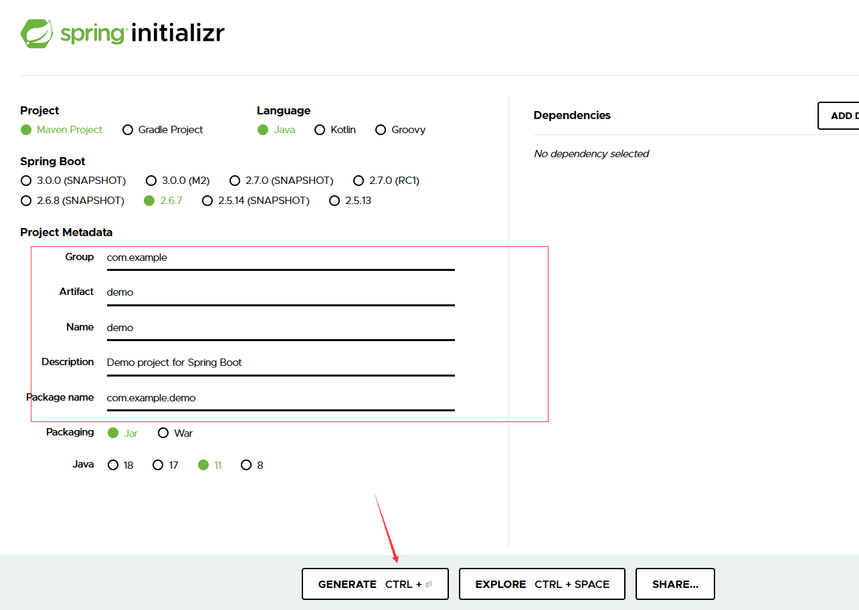The image size is (859, 610).
Task: Click the GENERATE button
Action: click(x=375, y=584)
